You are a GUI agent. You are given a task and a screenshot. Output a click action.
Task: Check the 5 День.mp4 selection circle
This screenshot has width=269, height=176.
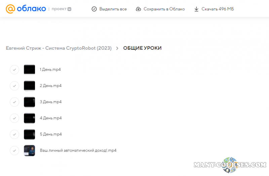tap(14, 134)
